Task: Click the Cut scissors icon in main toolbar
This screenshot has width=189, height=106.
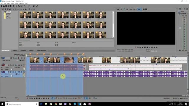Action: click(17, 6)
